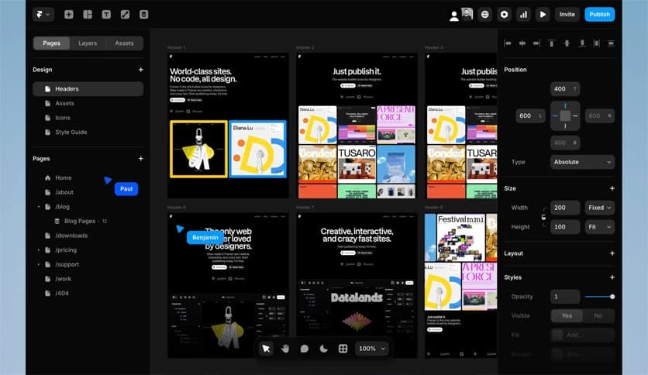Align selection to vertical middle
648x375 pixels.
point(567,43)
